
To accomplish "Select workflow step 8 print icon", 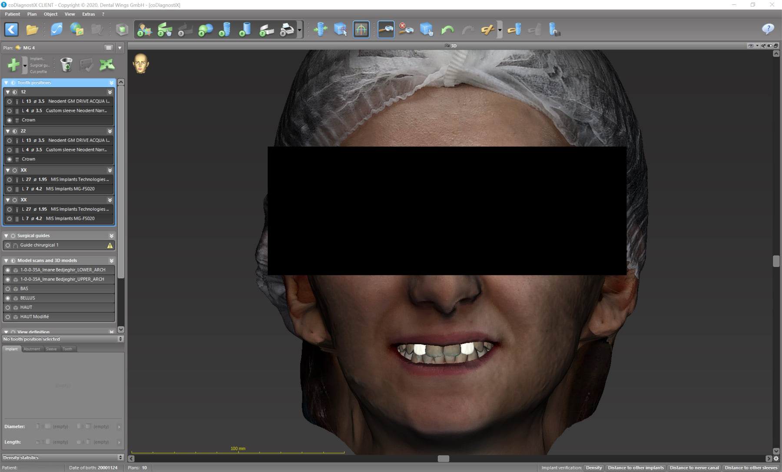I will [x=287, y=30].
